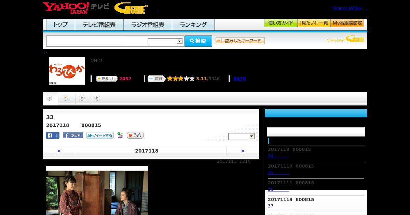The width and height of the screenshot is (410, 215).
Task: Switch to the ランキング tab
Action: [193, 25]
